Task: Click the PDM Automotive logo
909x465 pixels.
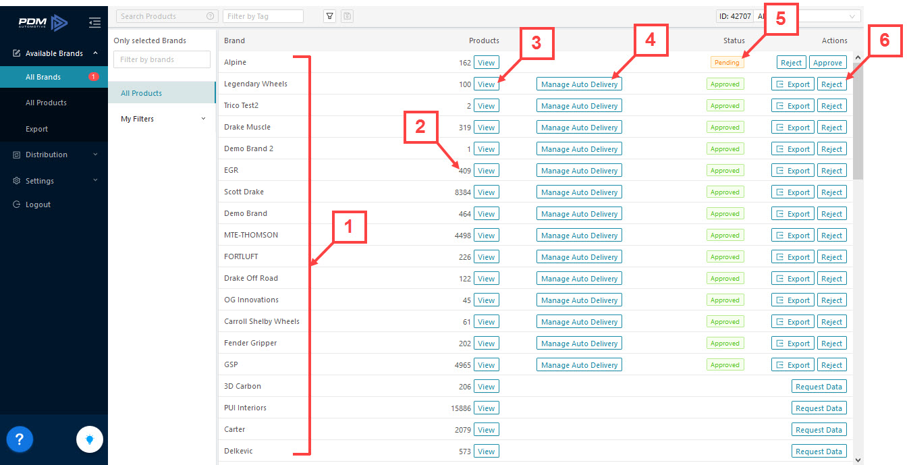Action: (43, 23)
